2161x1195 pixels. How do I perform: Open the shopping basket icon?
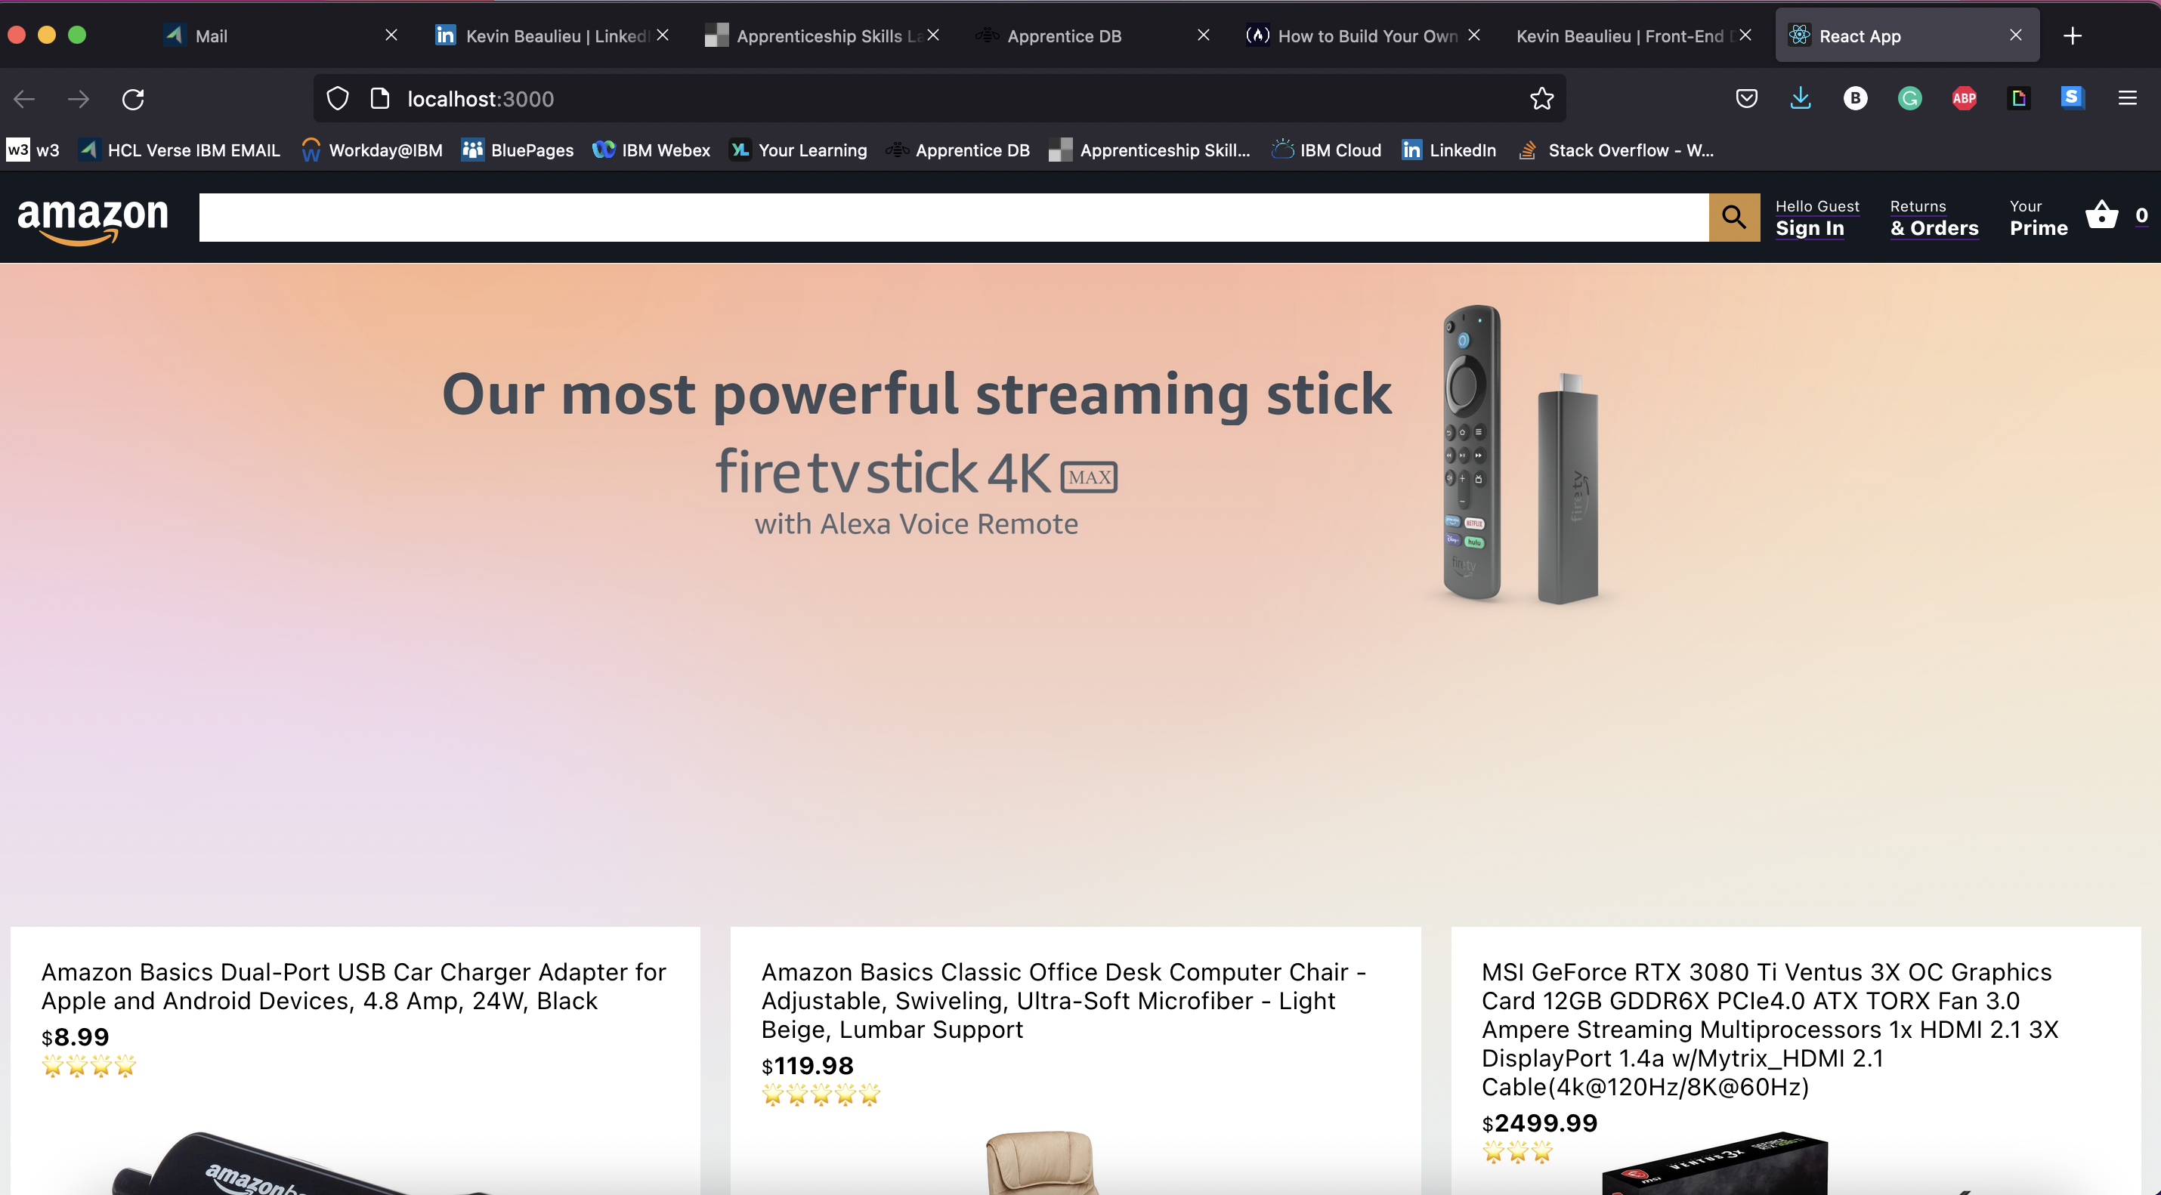(2101, 215)
